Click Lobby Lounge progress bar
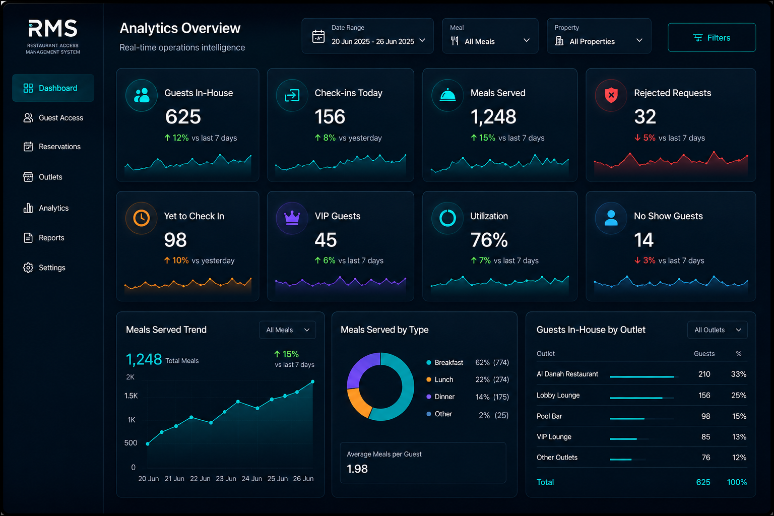The image size is (774, 516). pos(642,398)
